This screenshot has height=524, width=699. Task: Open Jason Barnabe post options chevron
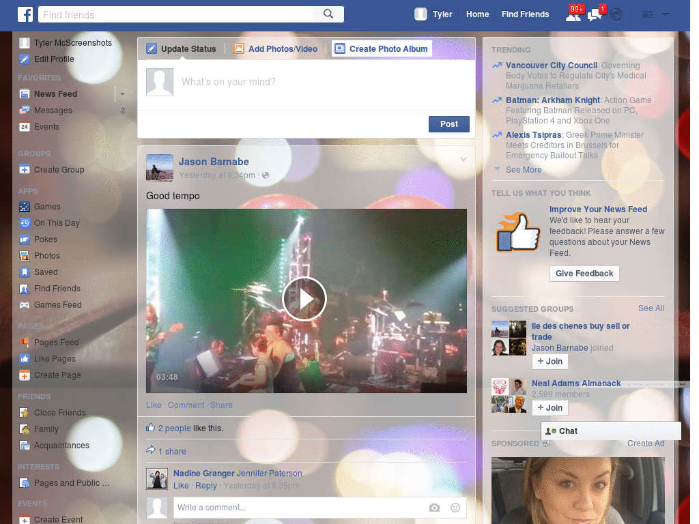point(463,159)
